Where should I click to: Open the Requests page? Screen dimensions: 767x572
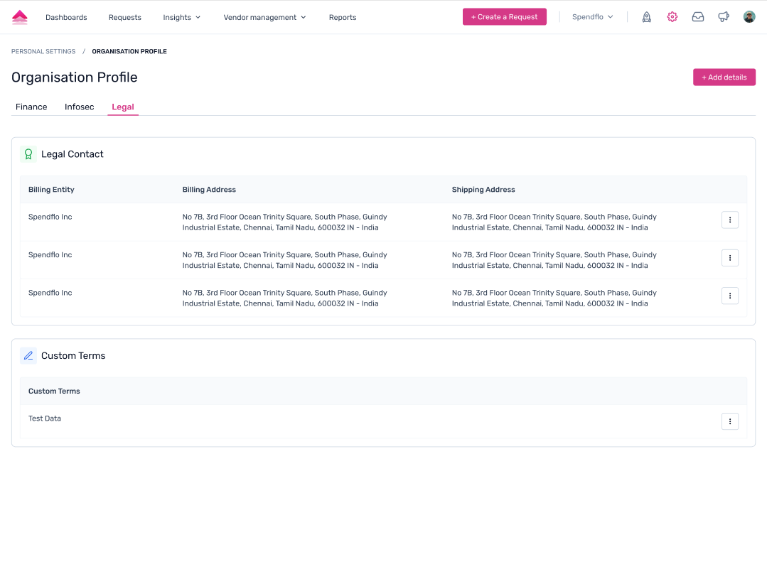click(x=124, y=18)
